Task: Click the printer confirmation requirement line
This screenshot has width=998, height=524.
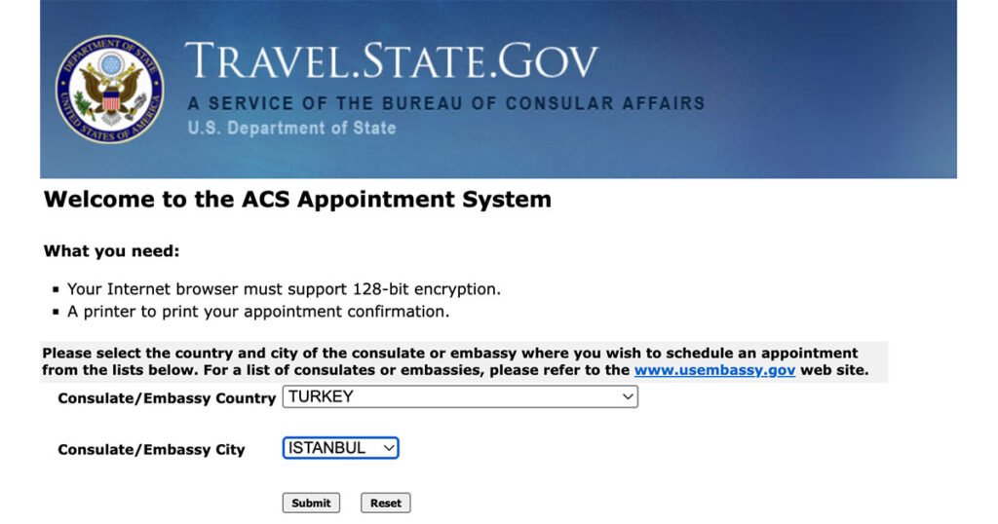Action: [258, 312]
